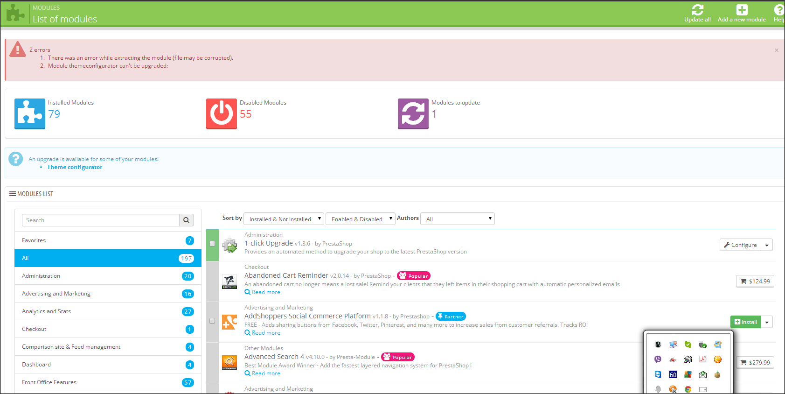Image resolution: width=785 pixels, height=394 pixels.
Task: Click the Partner badge on AddShoppers
Action: 451,317
